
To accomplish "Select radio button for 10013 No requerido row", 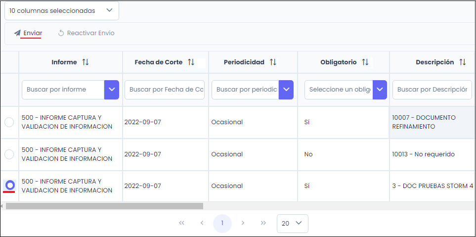I will click(9, 154).
